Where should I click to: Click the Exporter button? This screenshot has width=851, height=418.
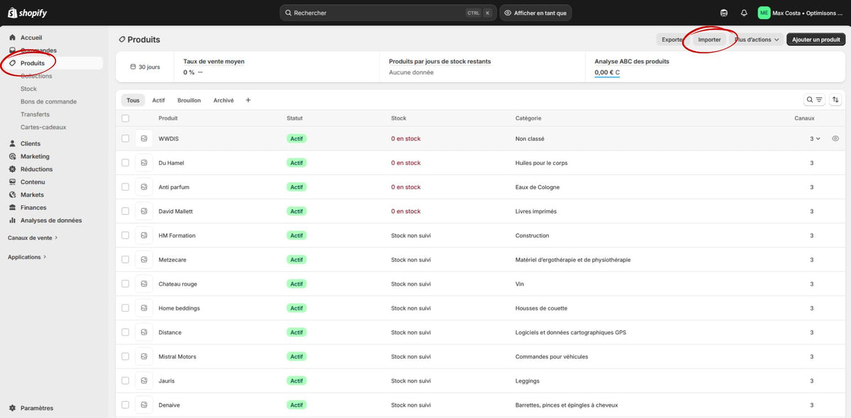pos(673,40)
